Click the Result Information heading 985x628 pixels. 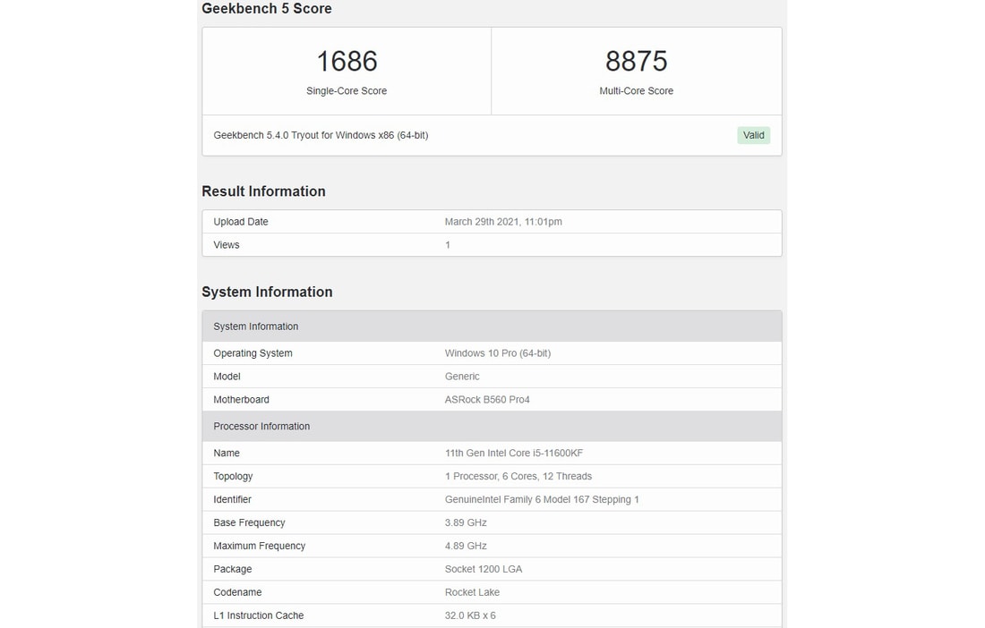coord(263,191)
